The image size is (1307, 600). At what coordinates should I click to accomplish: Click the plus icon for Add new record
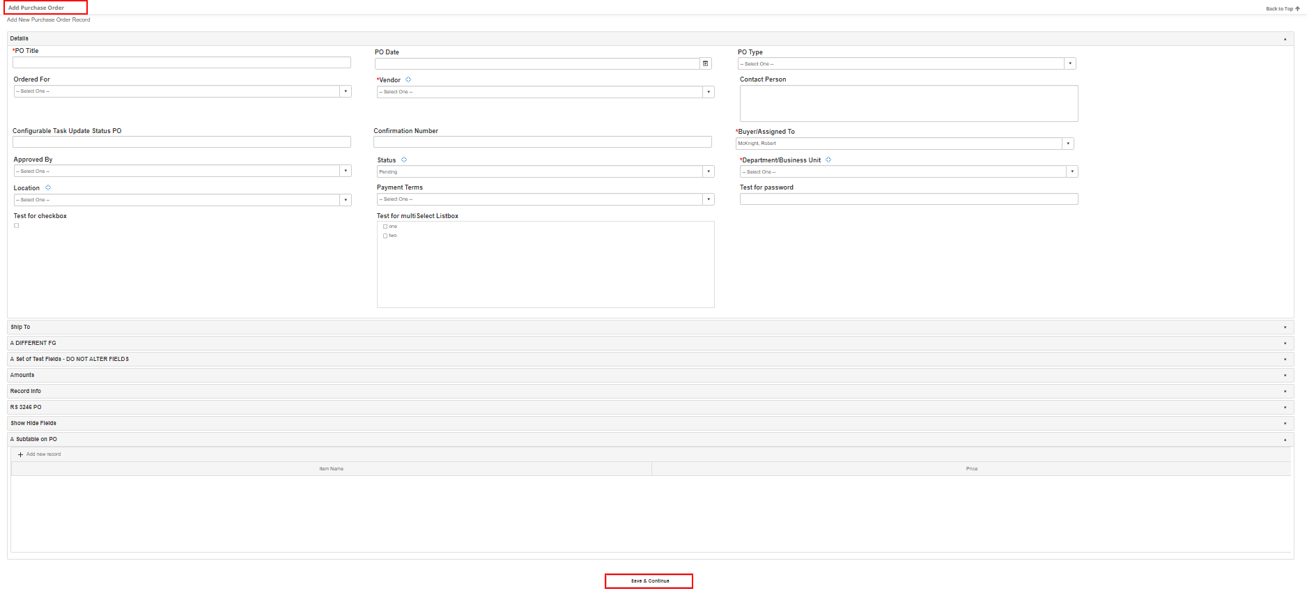[x=20, y=454]
